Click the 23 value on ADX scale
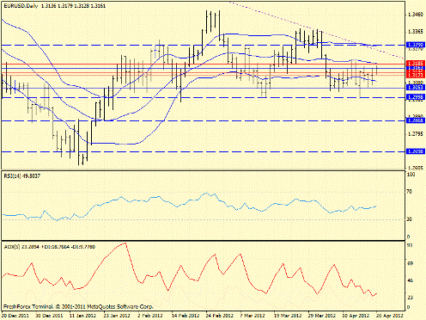 pyautogui.click(x=410, y=298)
